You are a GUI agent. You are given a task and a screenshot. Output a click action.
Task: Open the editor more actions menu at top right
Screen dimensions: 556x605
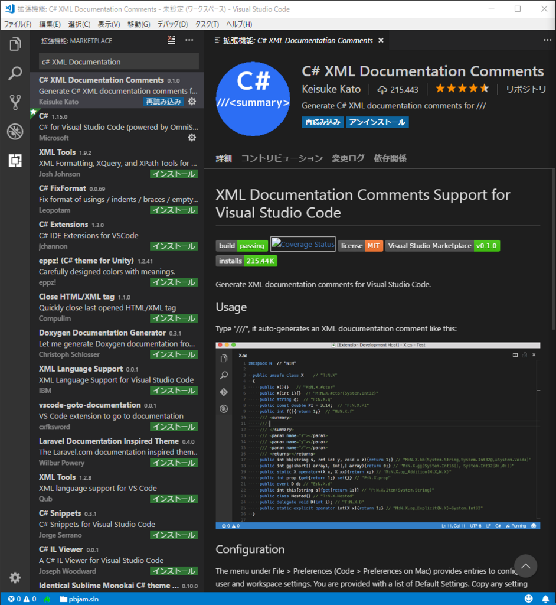click(547, 39)
